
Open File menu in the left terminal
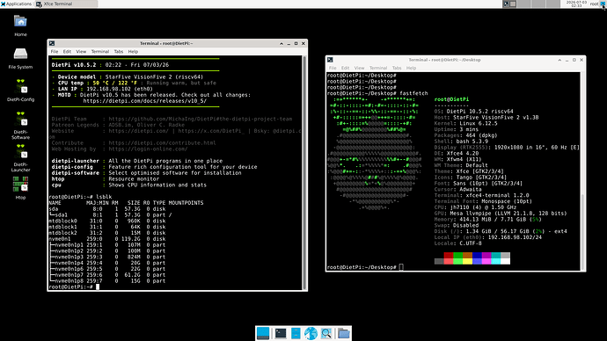[55, 52]
